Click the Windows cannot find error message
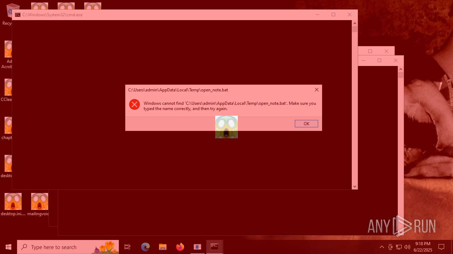Viewport: 453px width, 254px height. [230, 106]
